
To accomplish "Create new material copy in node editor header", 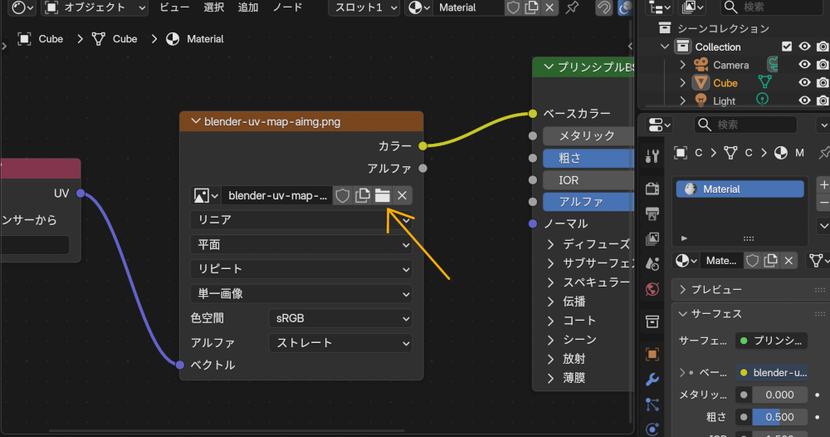I will [x=531, y=7].
